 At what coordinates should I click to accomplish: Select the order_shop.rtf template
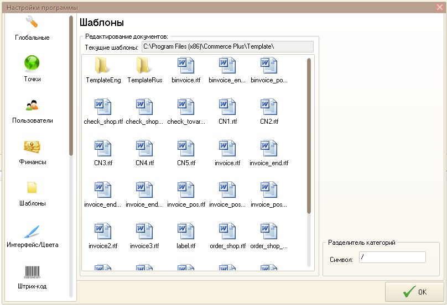click(227, 236)
